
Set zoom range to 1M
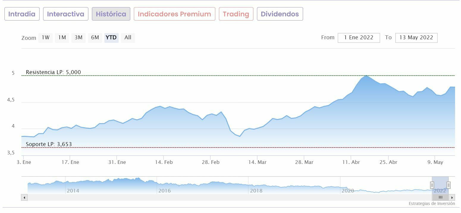(x=62, y=37)
